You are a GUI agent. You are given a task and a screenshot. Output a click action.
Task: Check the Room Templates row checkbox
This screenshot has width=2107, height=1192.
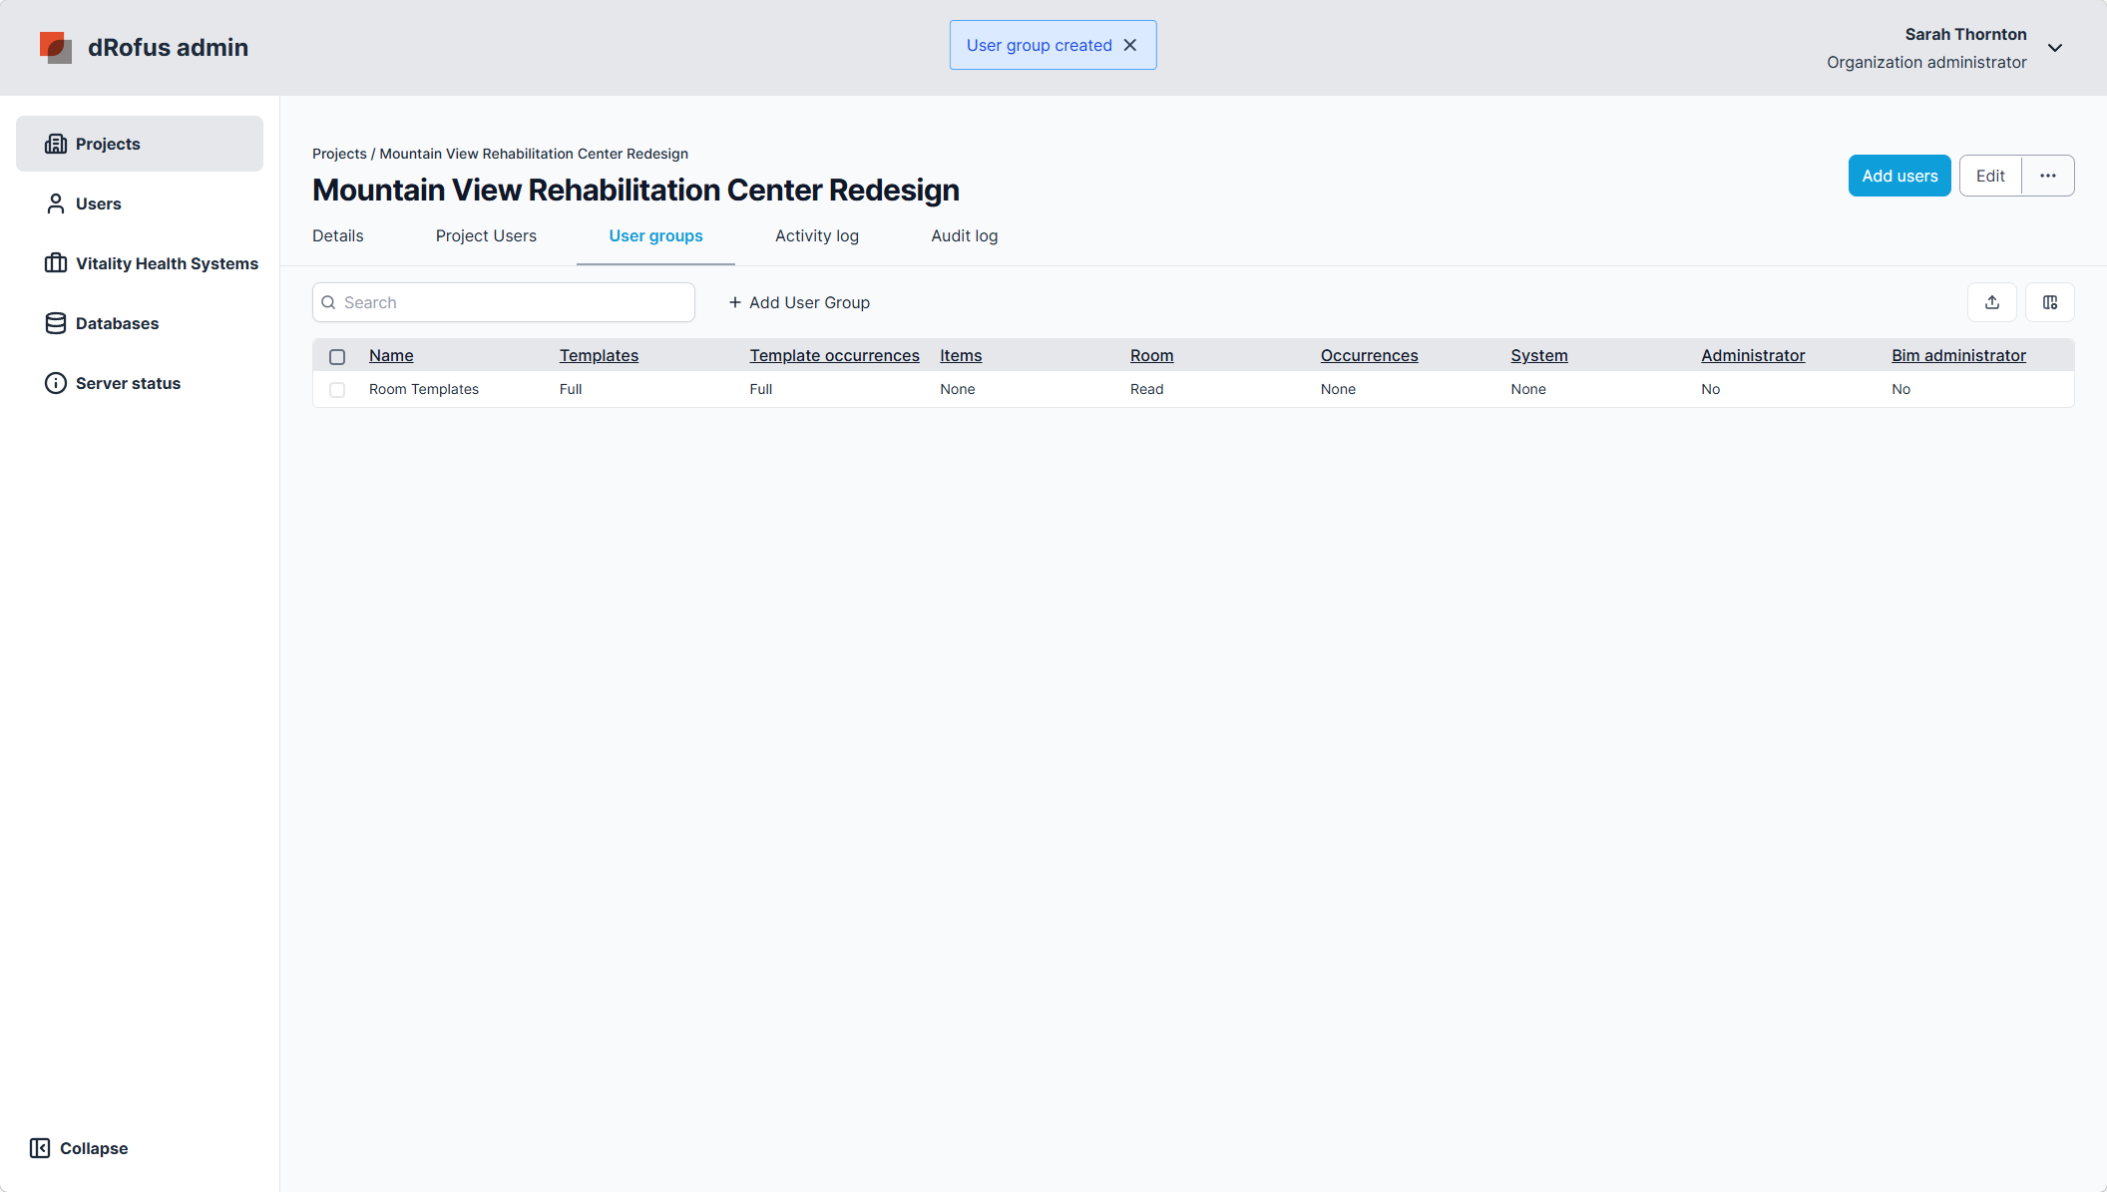pyautogui.click(x=337, y=390)
